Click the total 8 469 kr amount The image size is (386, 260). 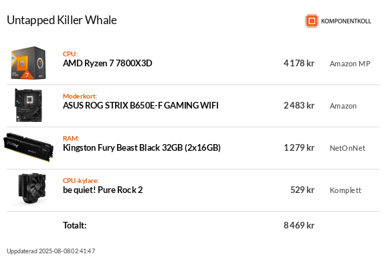tap(299, 225)
